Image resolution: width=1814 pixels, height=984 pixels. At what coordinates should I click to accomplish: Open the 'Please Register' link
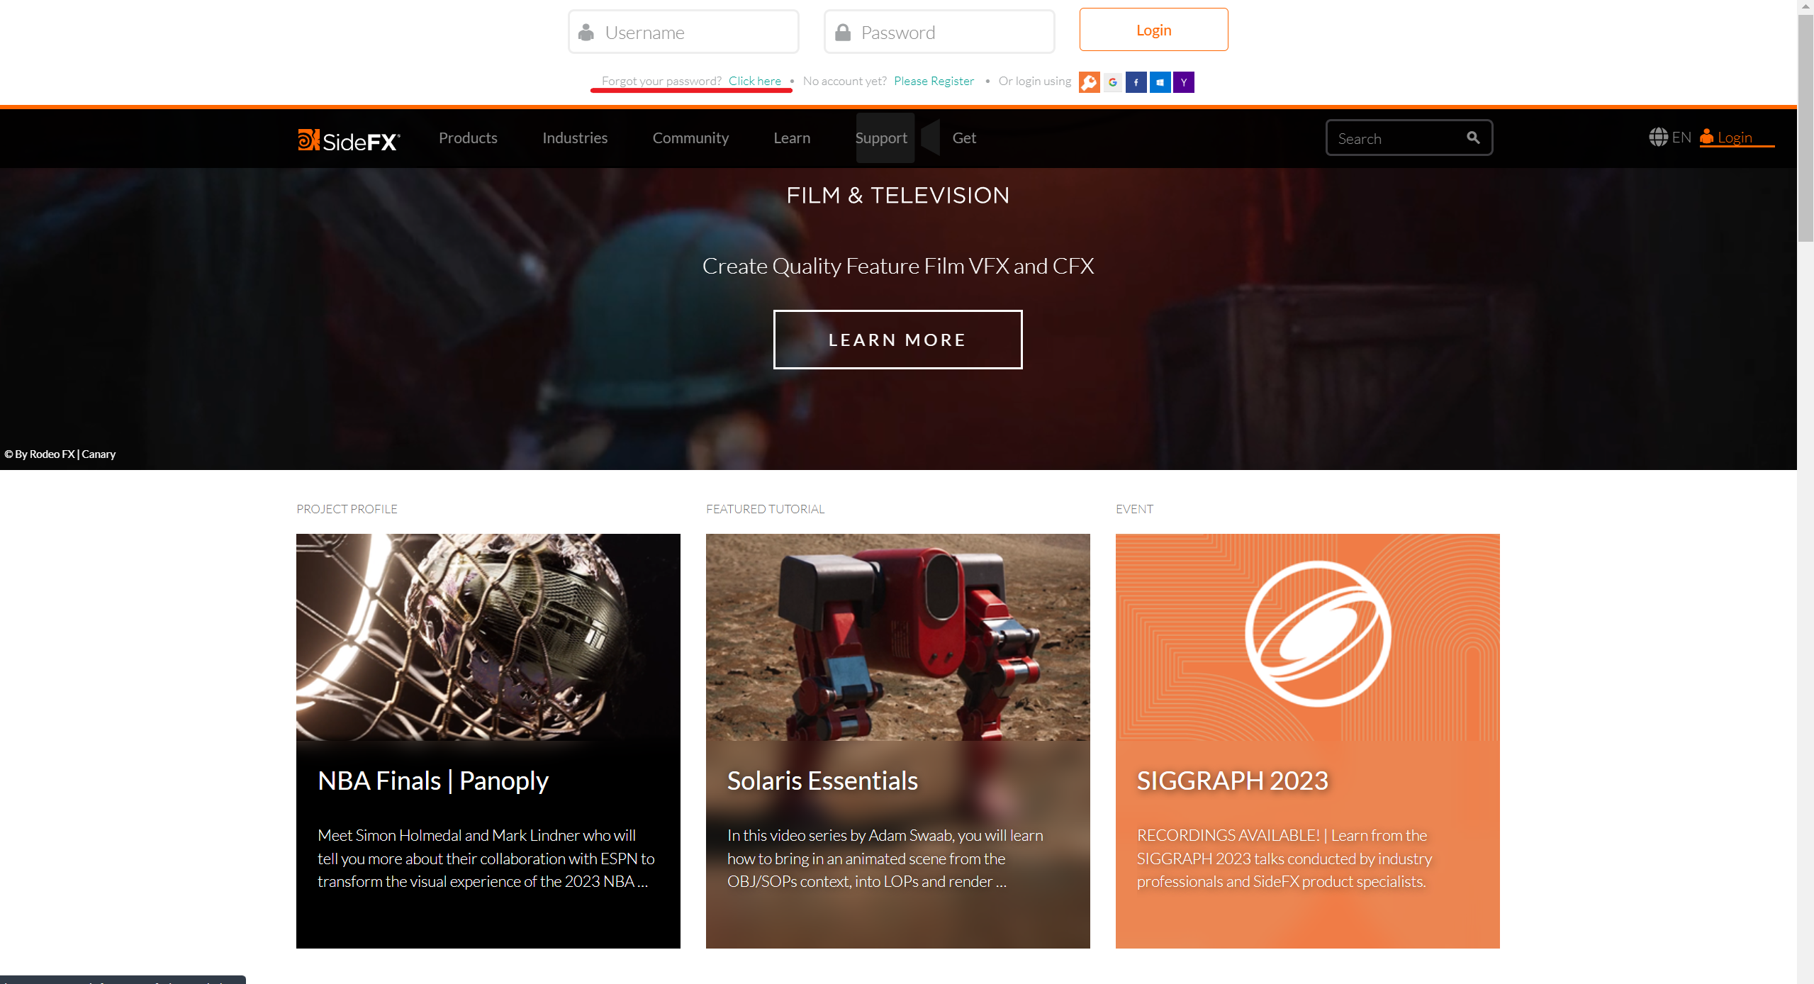point(934,81)
